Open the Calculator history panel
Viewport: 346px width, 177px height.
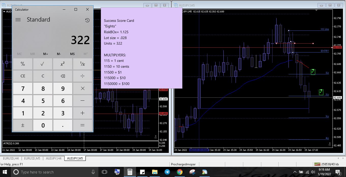[x=87, y=20]
